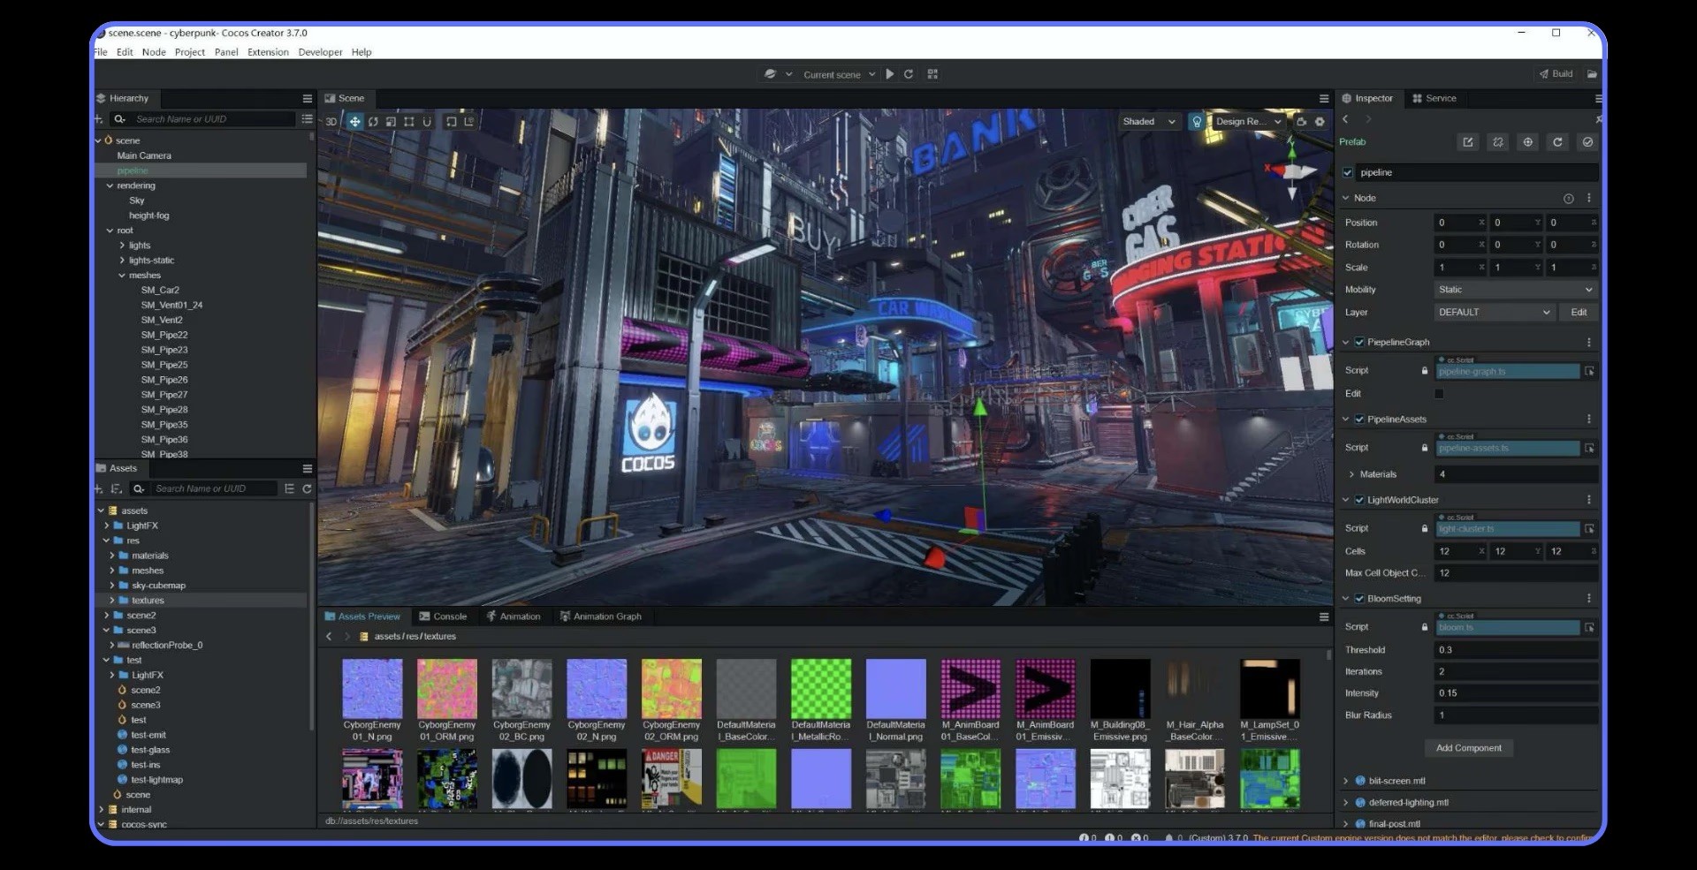Viewport: 1697px width, 870px height.
Task: Switch to the Console tab
Action: tap(443, 617)
